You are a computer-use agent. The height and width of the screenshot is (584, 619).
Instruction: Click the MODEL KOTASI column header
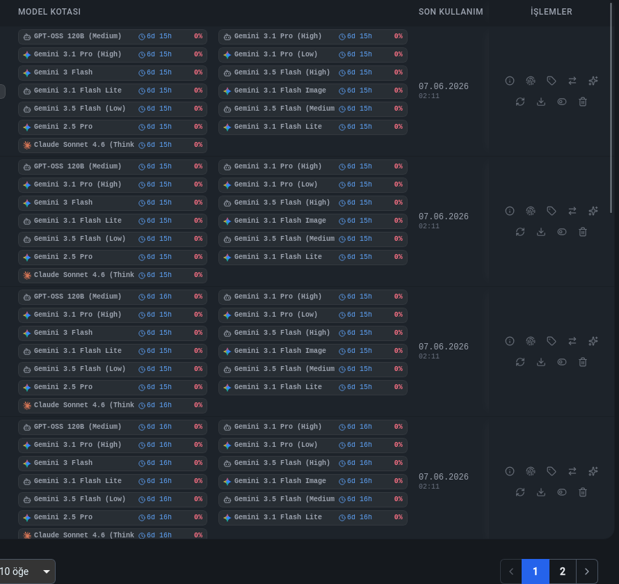(x=49, y=12)
